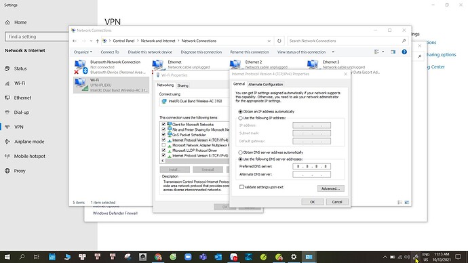
Task: Select the Wi-Fi adapter
Action: pyautogui.click(x=111, y=85)
